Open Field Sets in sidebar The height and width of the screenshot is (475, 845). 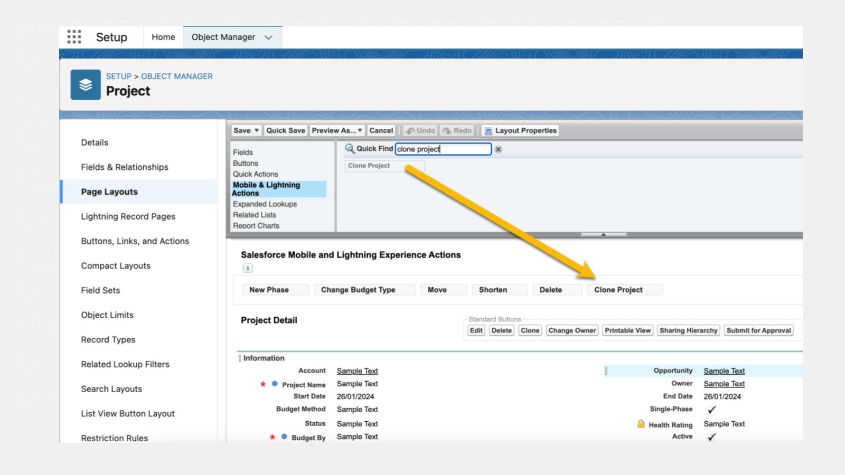(100, 290)
